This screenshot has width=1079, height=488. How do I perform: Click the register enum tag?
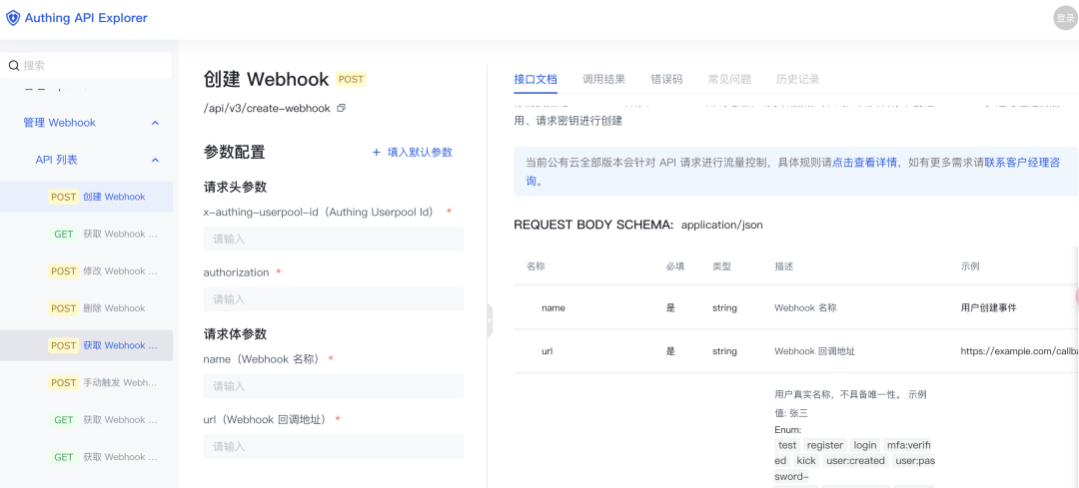pos(824,445)
